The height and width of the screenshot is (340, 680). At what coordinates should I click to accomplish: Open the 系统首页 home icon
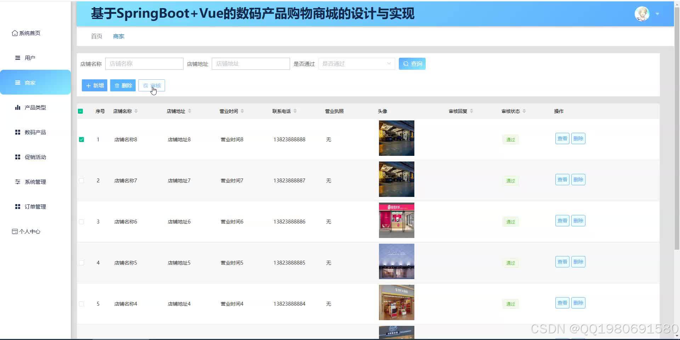pyautogui.click(x=15, y=33)
